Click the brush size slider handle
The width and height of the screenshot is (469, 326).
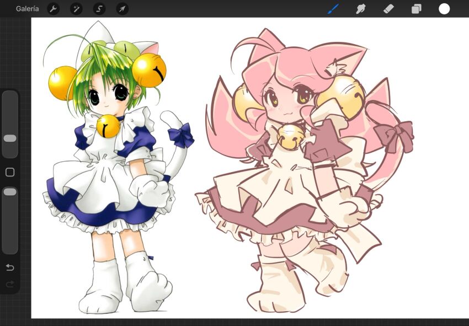point(10,138)
